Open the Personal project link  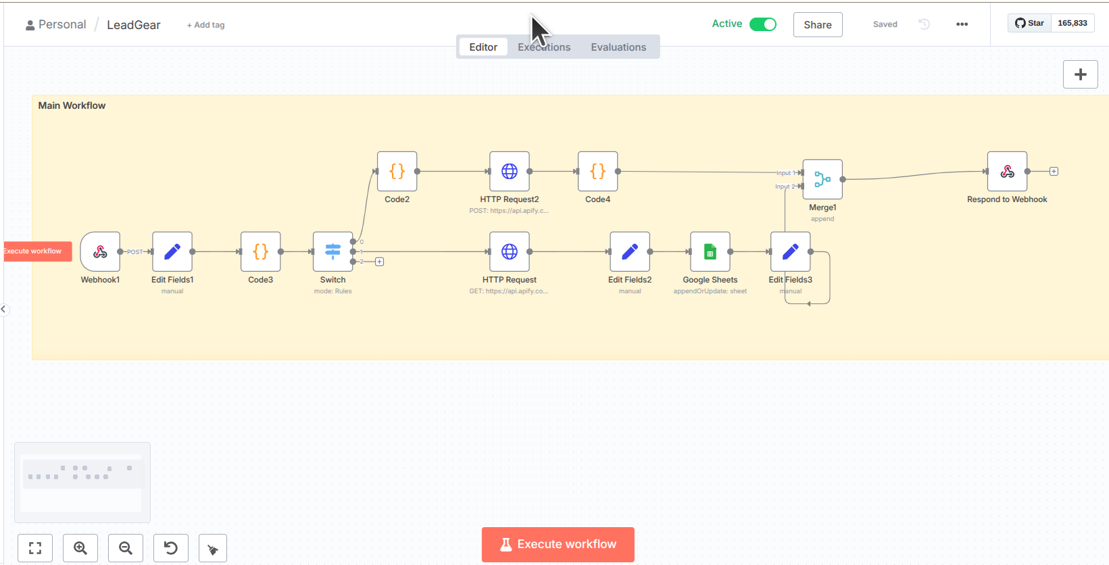(x=56, y=24)
